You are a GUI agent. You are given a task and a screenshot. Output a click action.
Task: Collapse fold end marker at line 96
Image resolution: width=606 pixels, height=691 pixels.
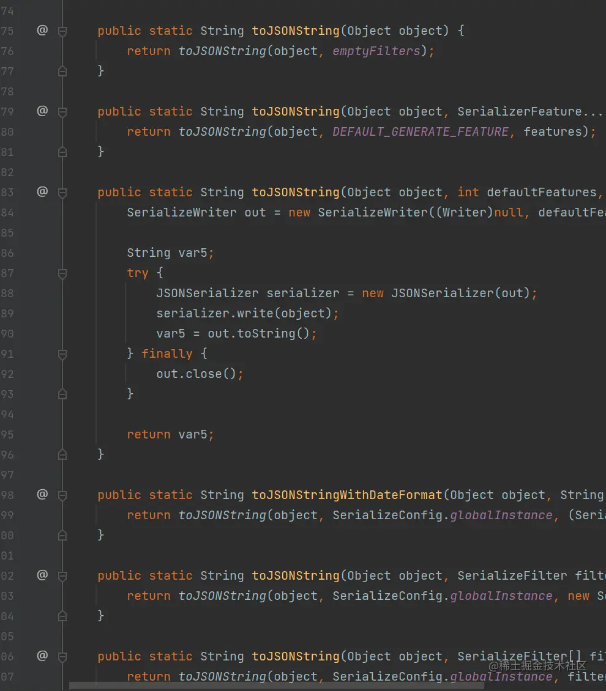pyautogui.click(x=62, y=455)
